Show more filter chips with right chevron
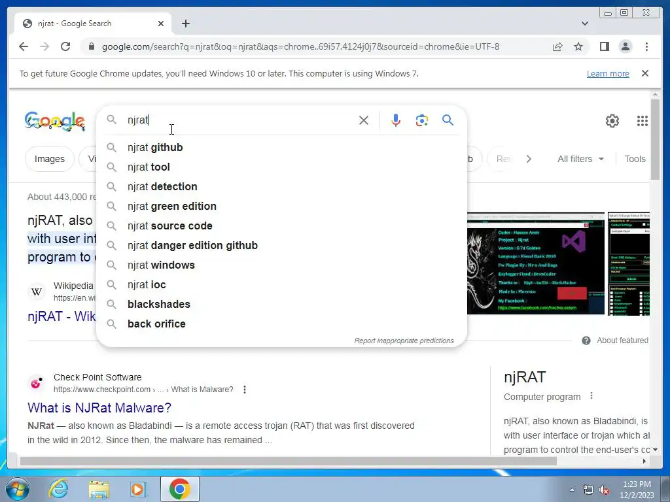Viewport: 670px width, 502px height. click(529, 159)
